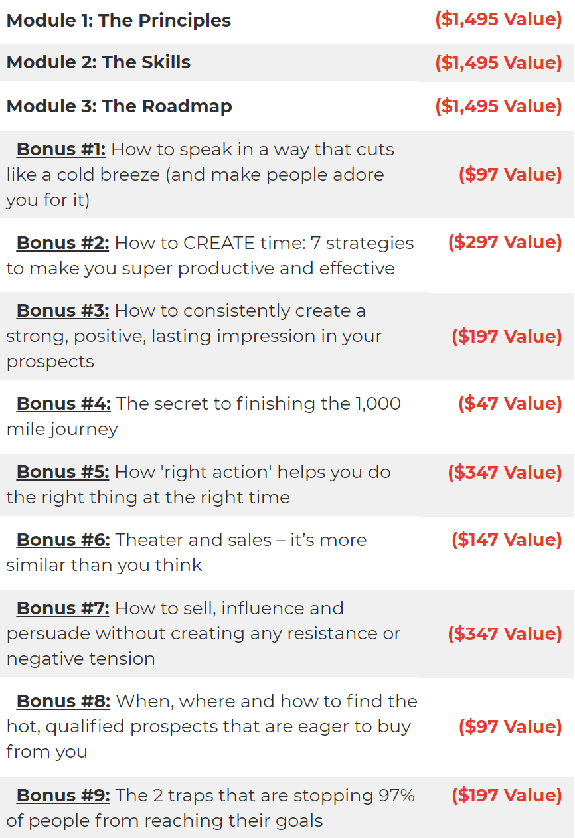The width and height of the screenshot is (575, 838).
Task: Select the $47 Value price text
Action: [x=510, y=404]
